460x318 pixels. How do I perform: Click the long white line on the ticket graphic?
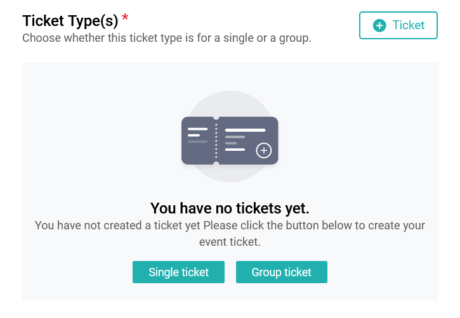[246, 130]
